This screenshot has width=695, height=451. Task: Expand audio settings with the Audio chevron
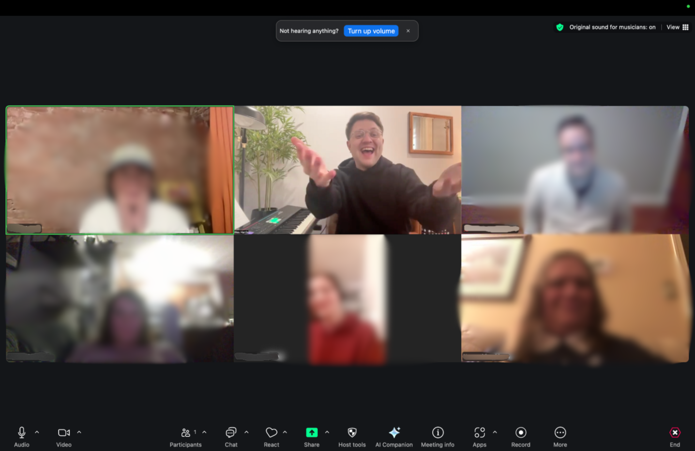click(x=36, y=431)
